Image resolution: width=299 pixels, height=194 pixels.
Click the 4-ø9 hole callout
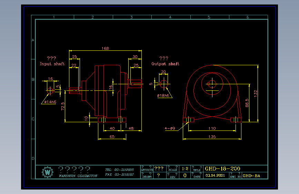(x=170, y=128)
